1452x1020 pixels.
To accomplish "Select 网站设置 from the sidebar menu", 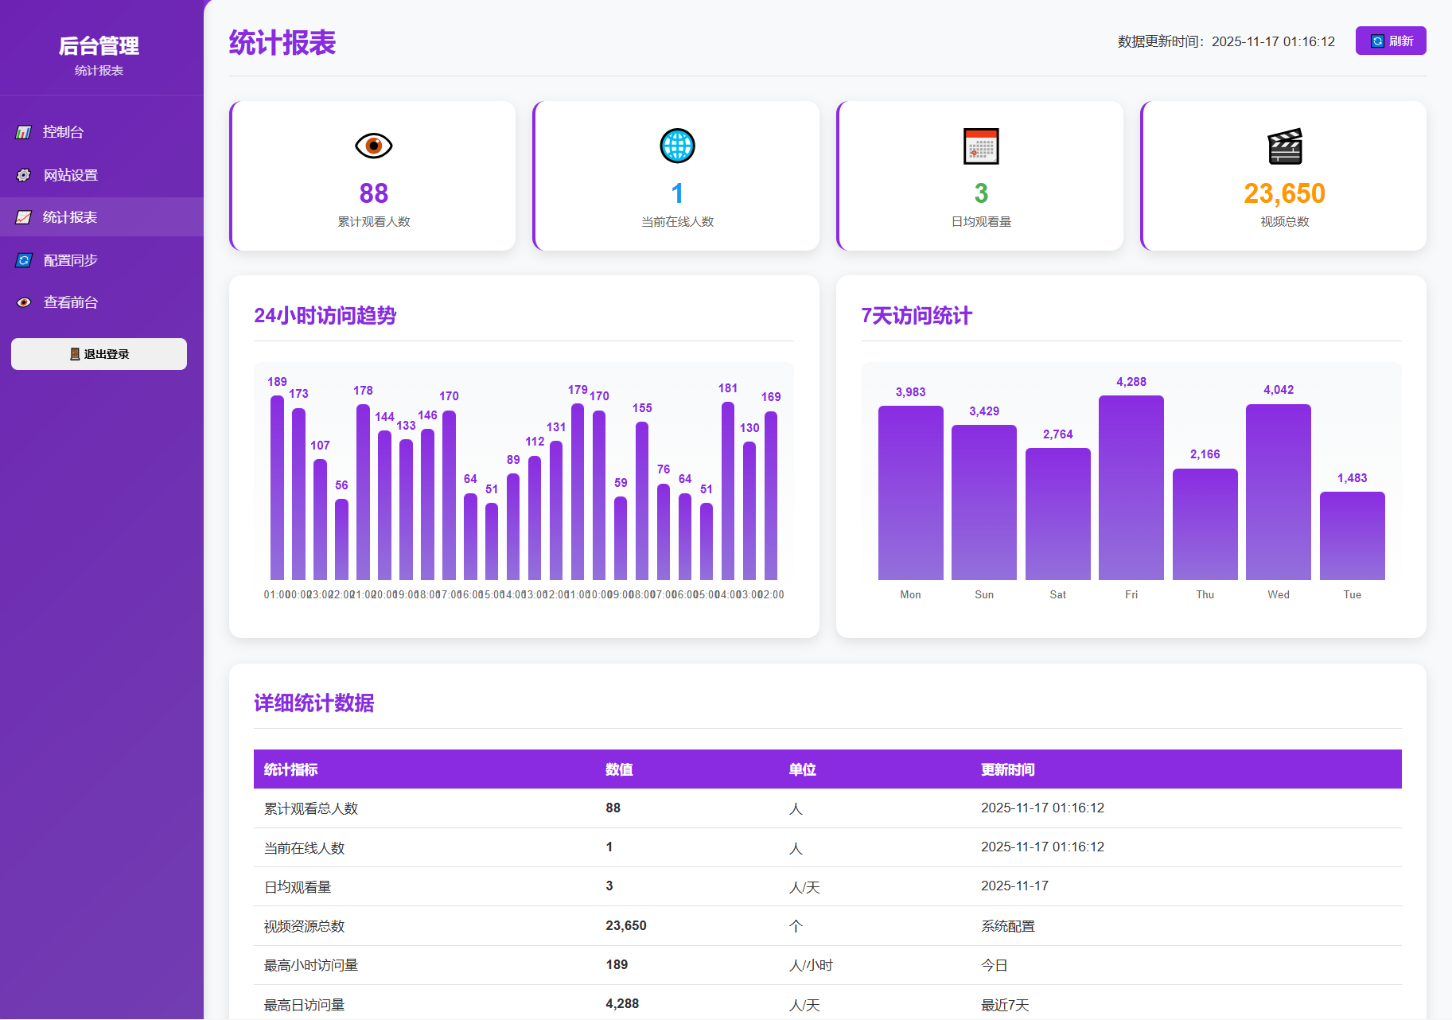I will (71, 174).
